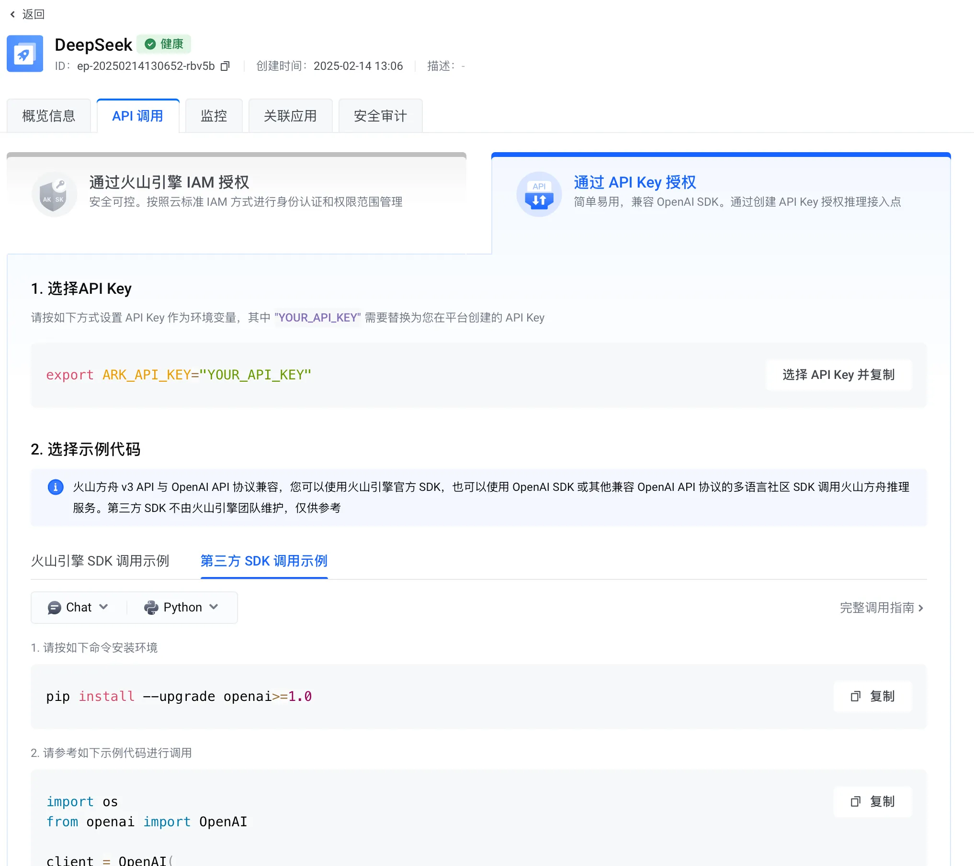Click 选择 API Key 并复制 button
Screen dimensions: 974x866
838,375
